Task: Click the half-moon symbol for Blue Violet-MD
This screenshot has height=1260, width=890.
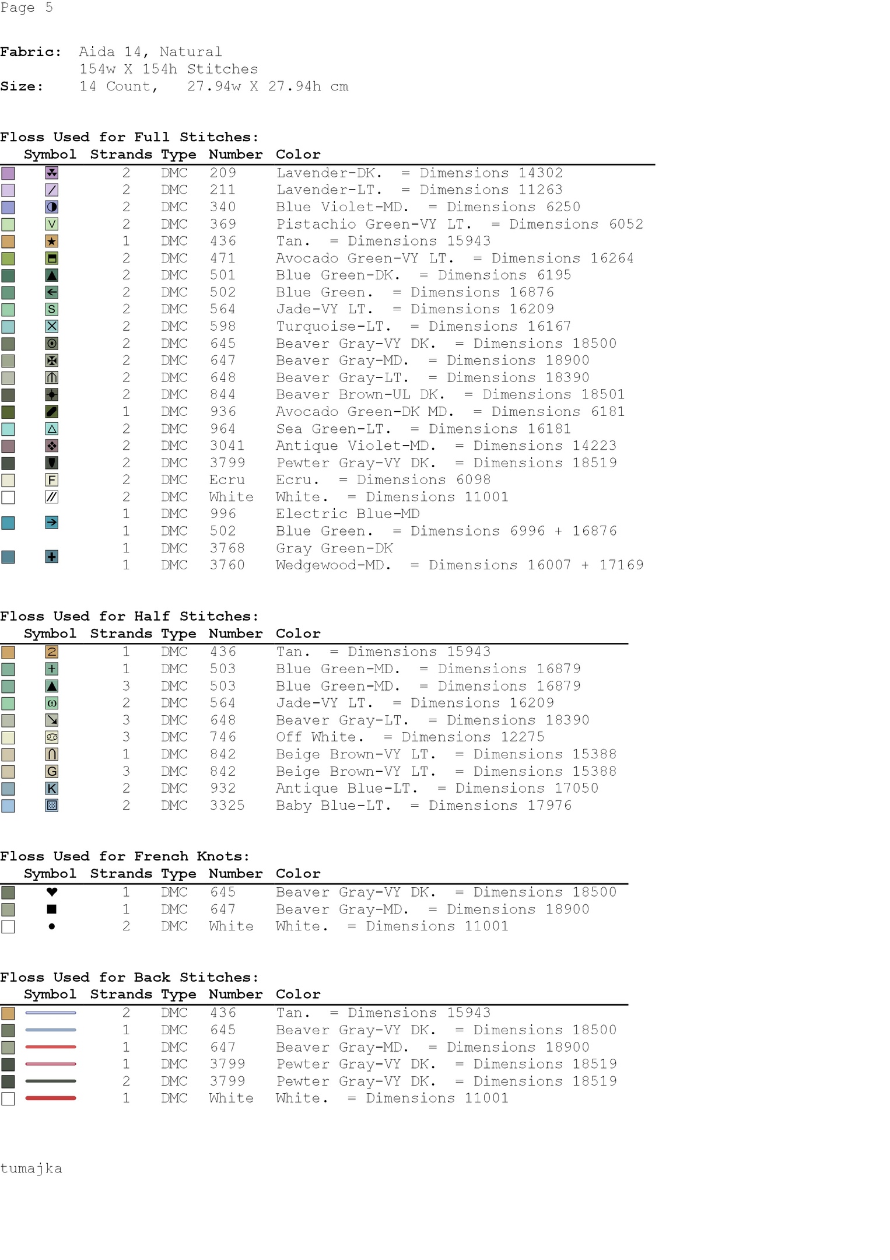Action: pos(52,207)
